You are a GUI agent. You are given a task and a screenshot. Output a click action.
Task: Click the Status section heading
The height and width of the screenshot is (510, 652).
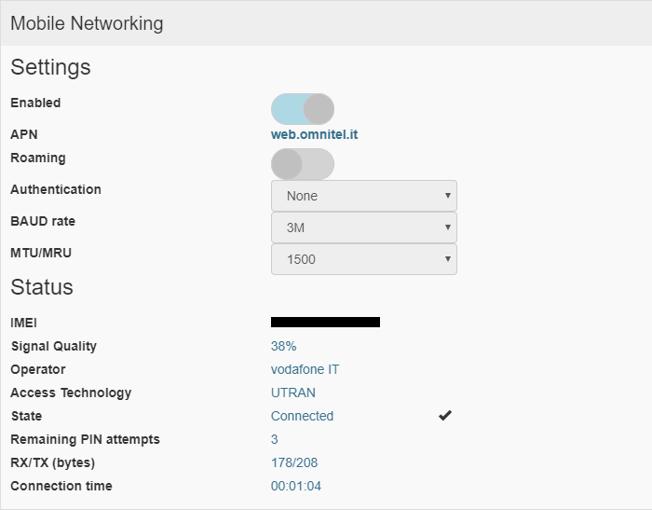click(42, 287)
